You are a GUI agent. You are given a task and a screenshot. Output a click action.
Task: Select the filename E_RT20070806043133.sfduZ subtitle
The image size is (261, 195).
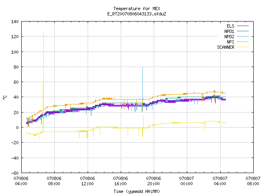tap(137, 14)
